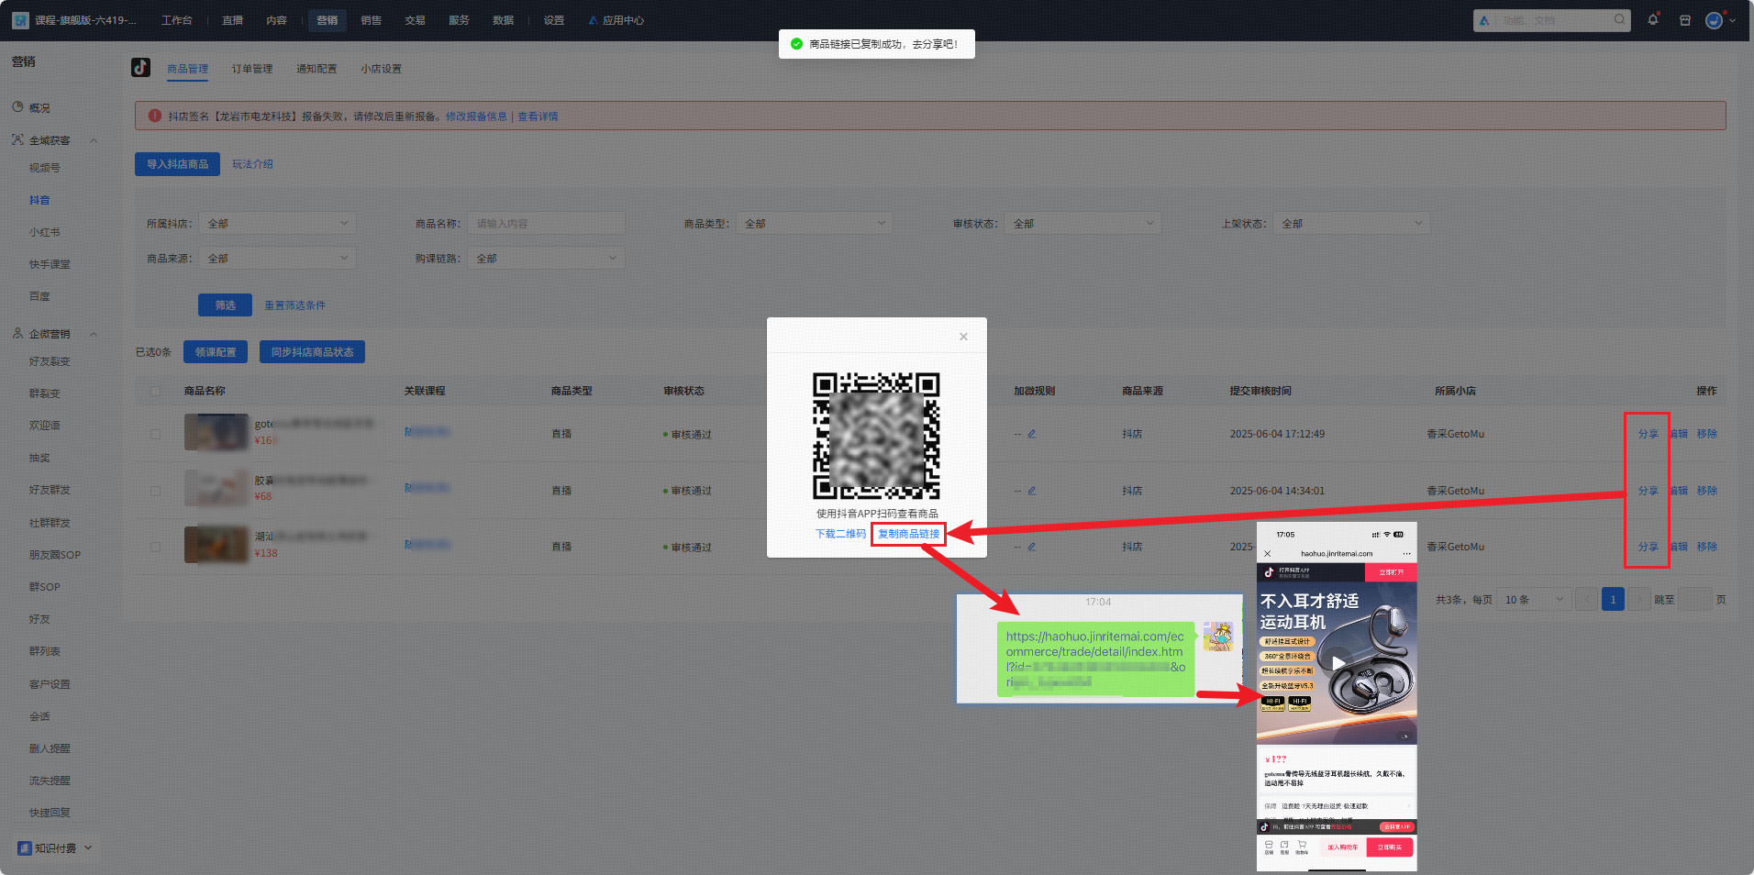Image resolution: width=1754 pixels, height=875 pixels.
Task: Open the 玩法介绍 link
Action: (252, 164)
